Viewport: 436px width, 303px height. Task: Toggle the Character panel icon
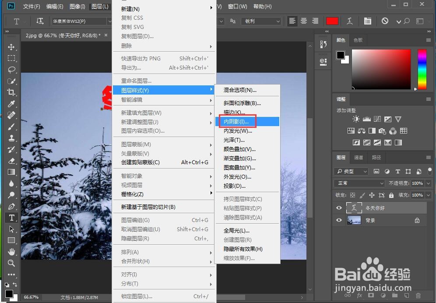click(x=367, y=21)
